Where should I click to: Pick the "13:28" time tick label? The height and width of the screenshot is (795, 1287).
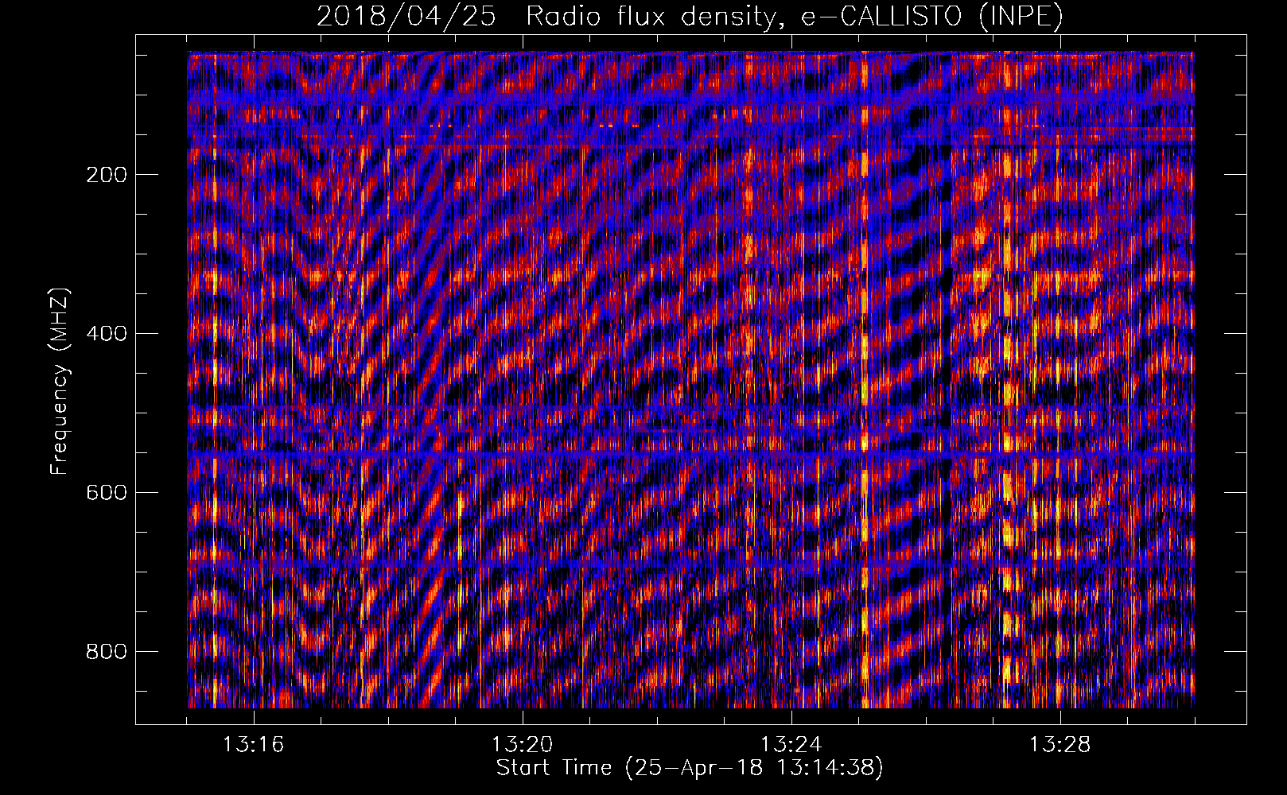[1060, 745]
